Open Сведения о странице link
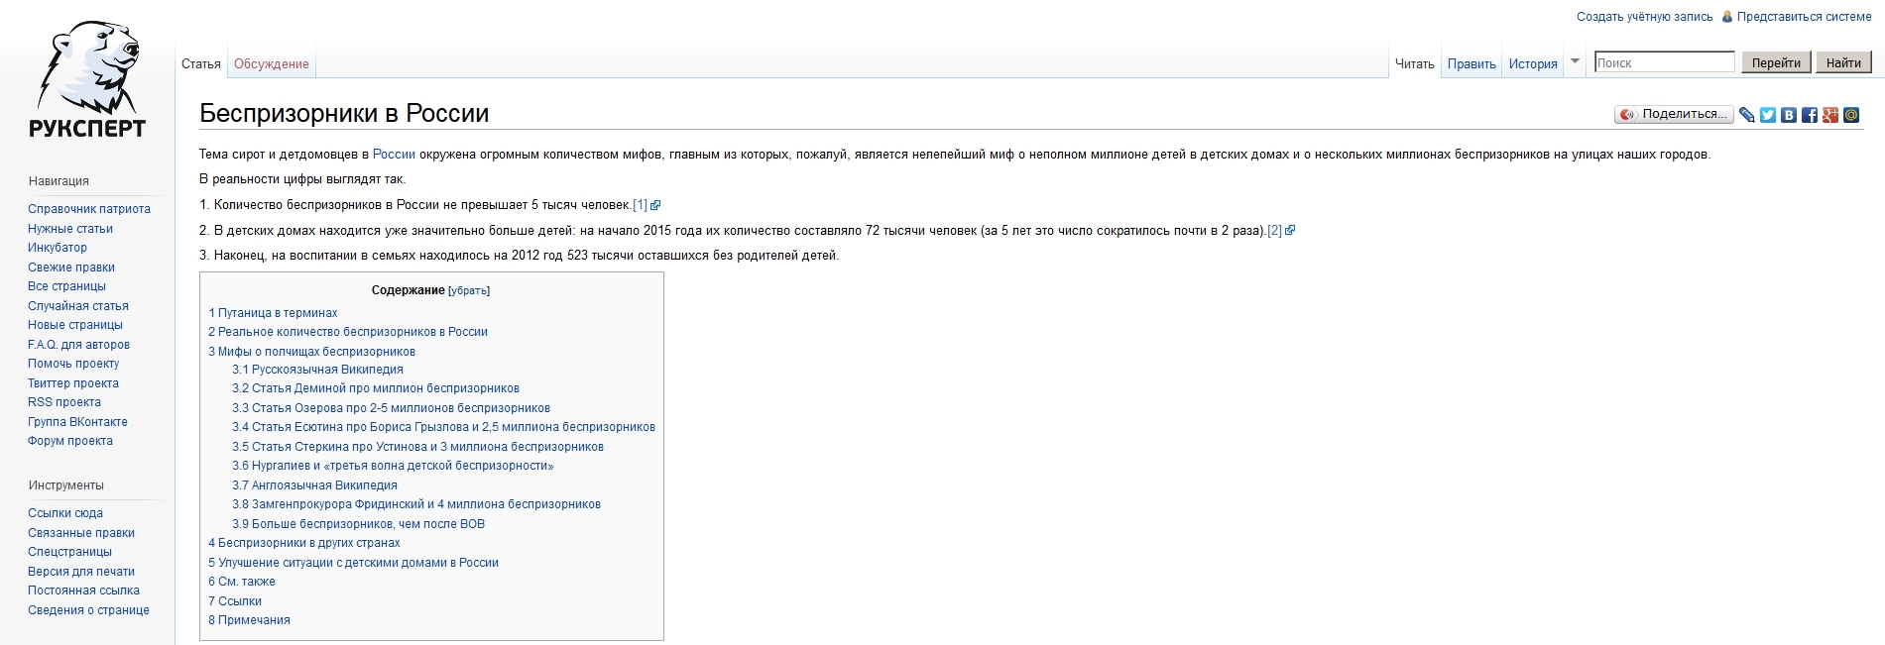This screenshot has height=645, width=1885. click(88, 610)
